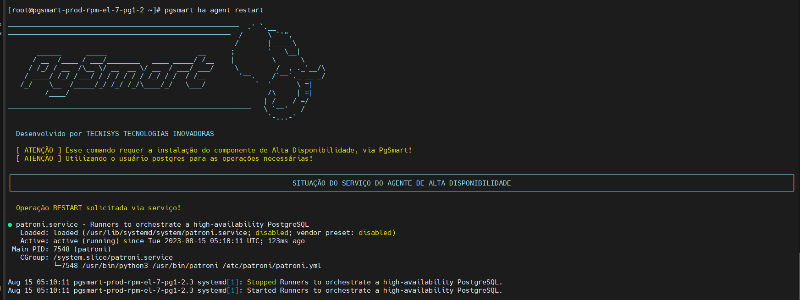The height and width of the screenshot is (300, 800).
Task: Click the green patroni.service status dot
Action: 10,225
